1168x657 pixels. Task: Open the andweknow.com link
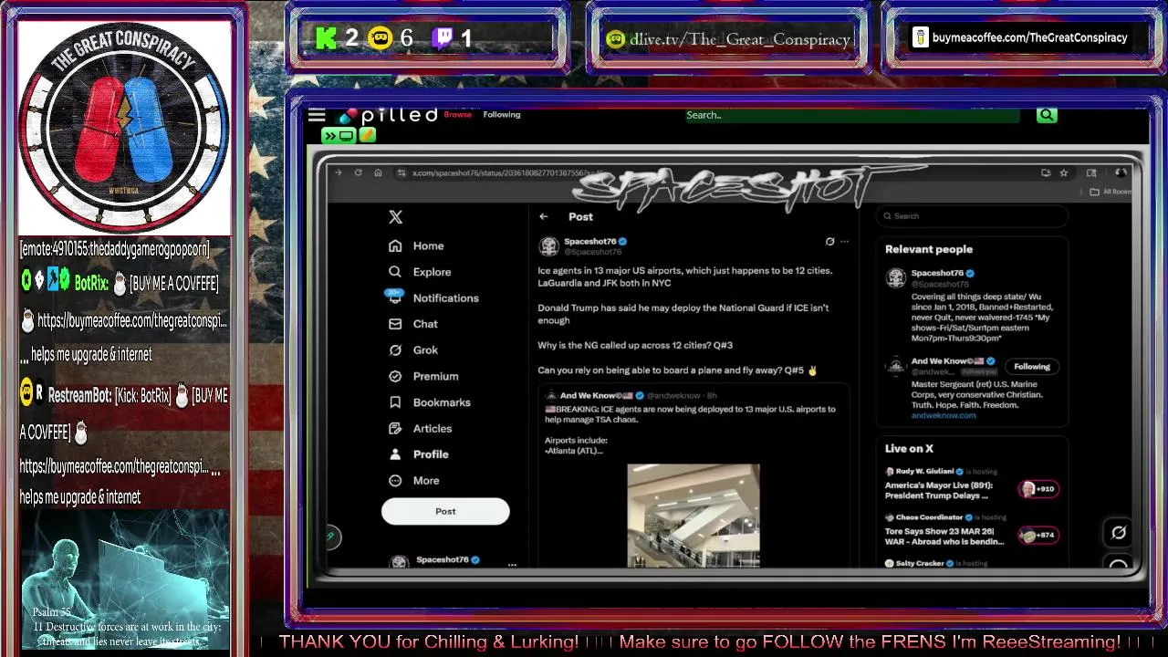click(943, 415)
